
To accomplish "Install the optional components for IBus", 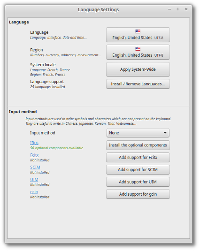I will [138, 145].
